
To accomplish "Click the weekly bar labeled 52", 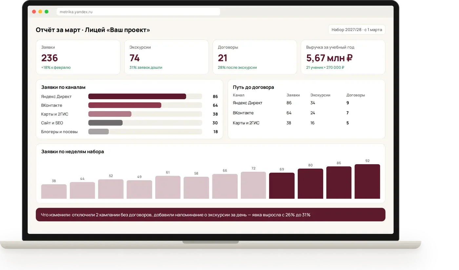I will (x=111, y=189).
